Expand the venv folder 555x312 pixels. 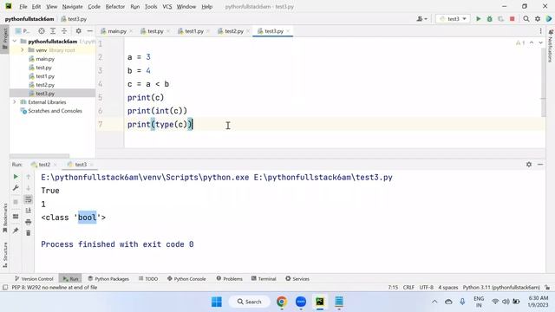[x=23, y=50]
